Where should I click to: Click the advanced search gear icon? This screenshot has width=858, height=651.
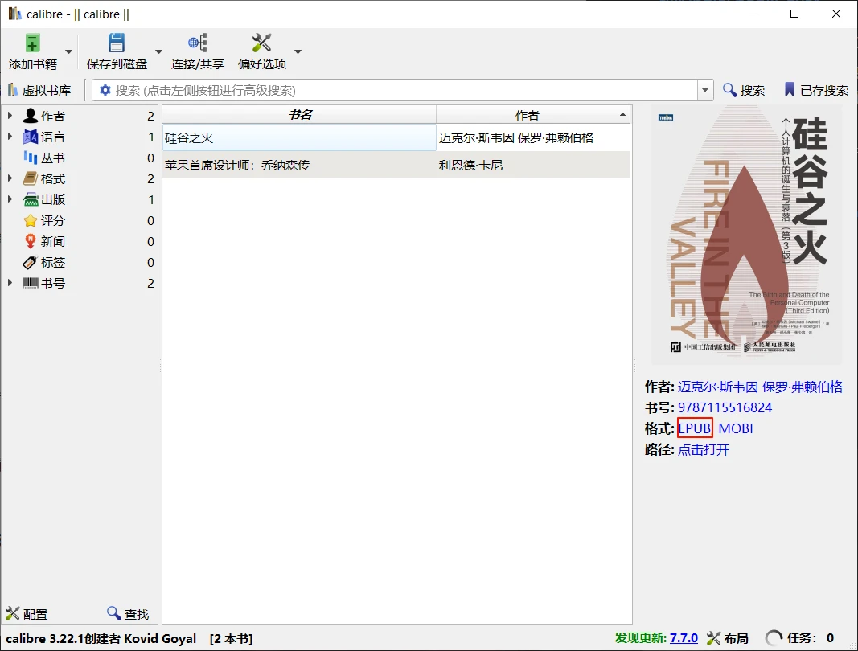105,90
